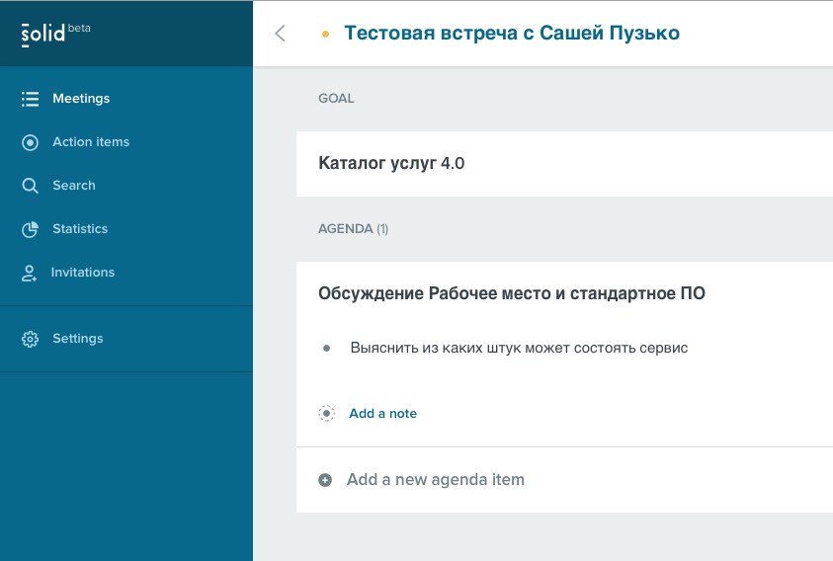
Task: Click the Search magnifier icon
Action: click(x=30, y=186)
